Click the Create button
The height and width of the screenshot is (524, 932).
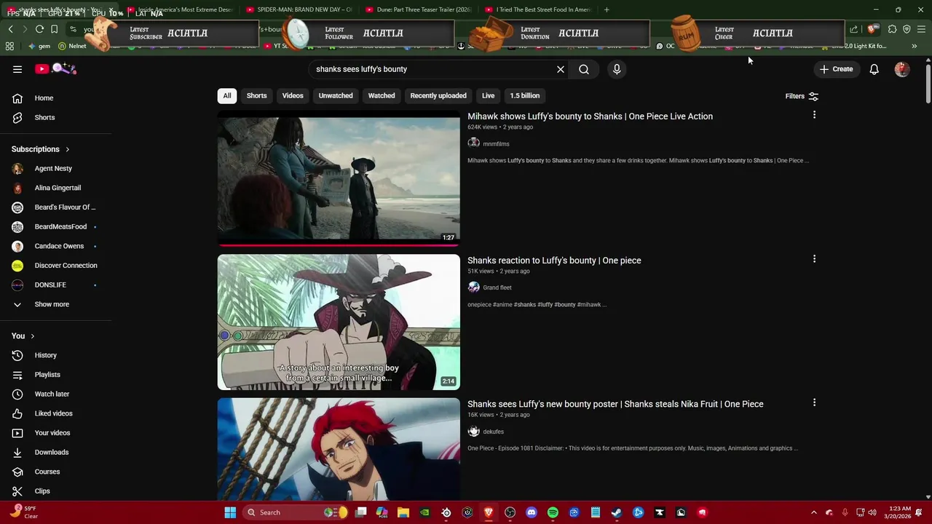point(836,69)
